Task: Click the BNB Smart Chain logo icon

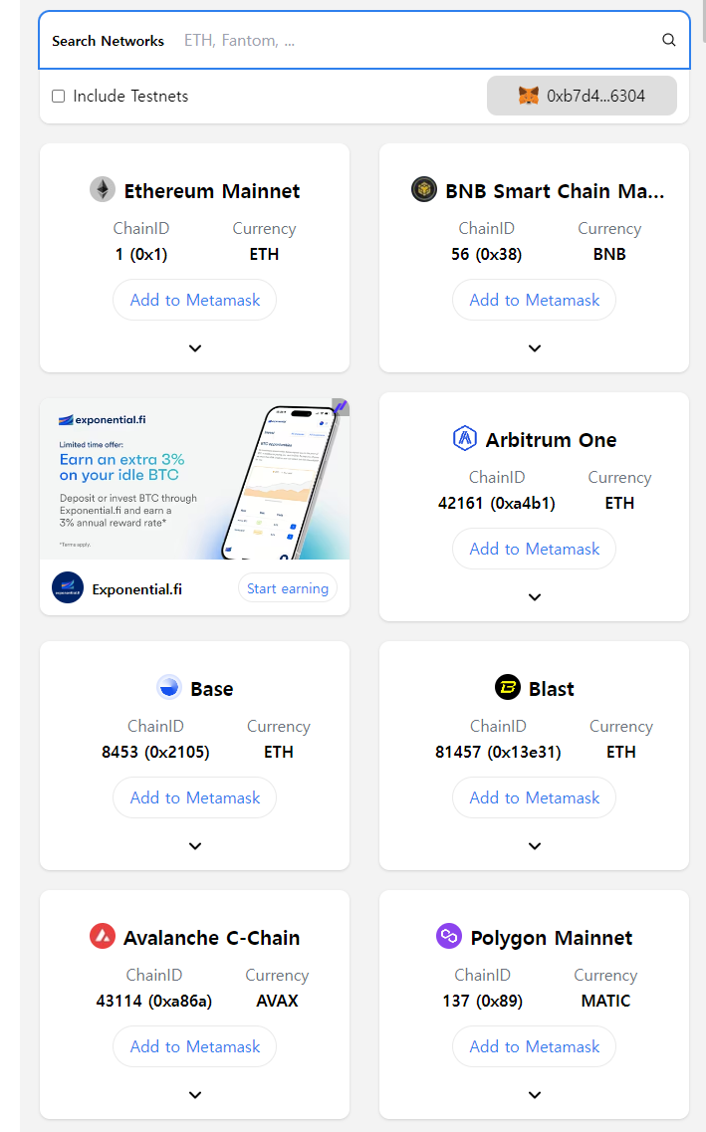Action: coord(424,189)
